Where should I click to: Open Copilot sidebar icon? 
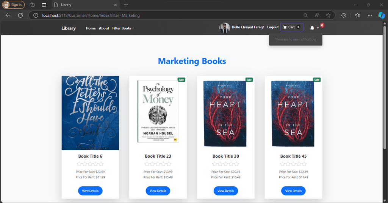(381, 15)
